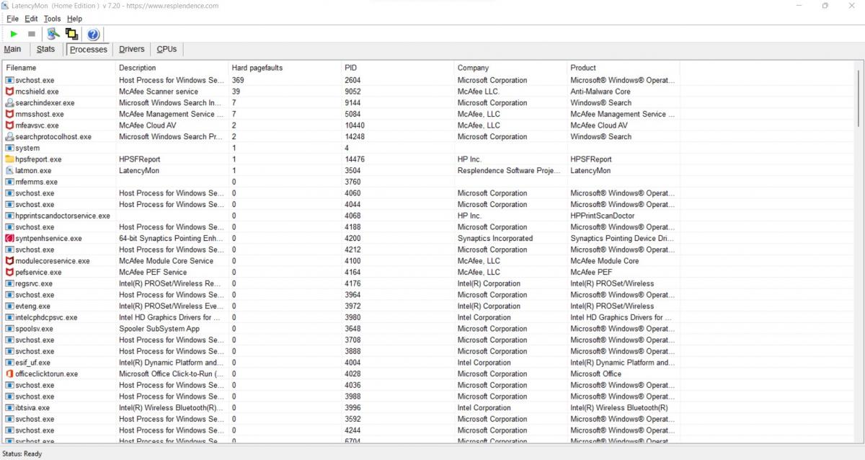Switch to the CPUs tab

pos(167,49)
